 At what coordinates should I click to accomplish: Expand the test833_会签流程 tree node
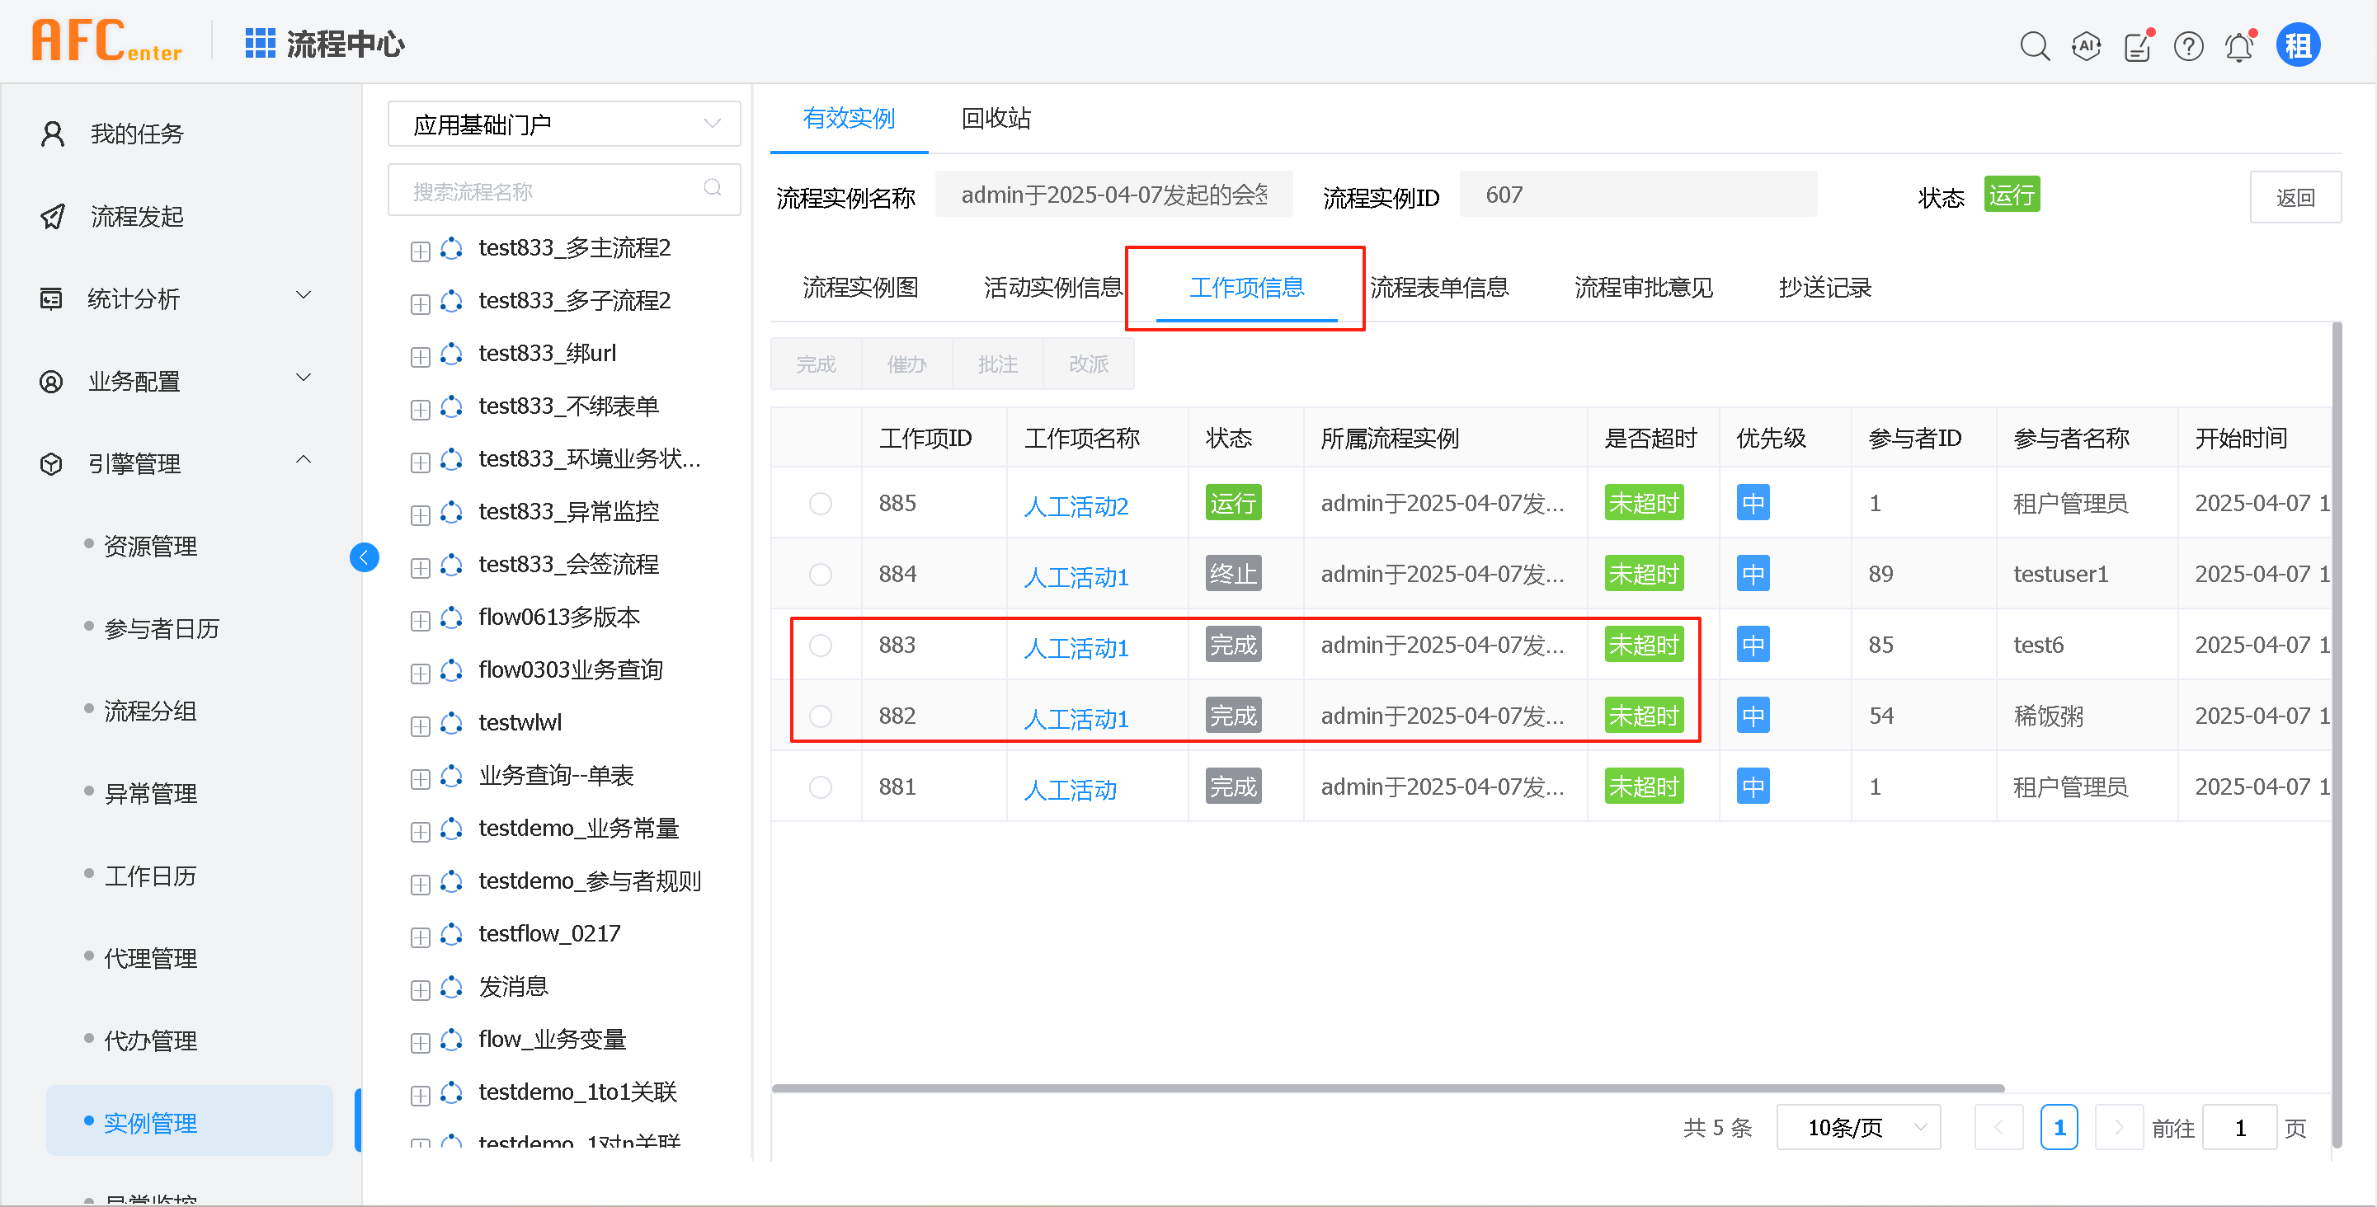tap(420, 567)
